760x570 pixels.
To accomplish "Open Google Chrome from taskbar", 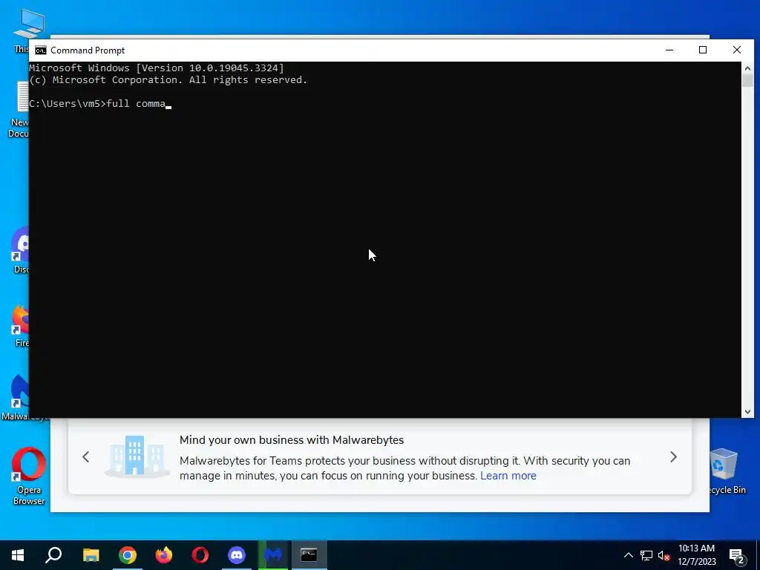I will point(128,555).
